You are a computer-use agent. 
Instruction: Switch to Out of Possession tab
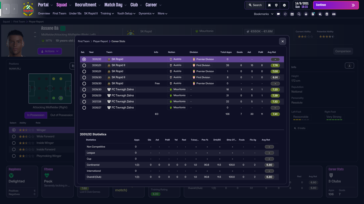coord(62,115)
